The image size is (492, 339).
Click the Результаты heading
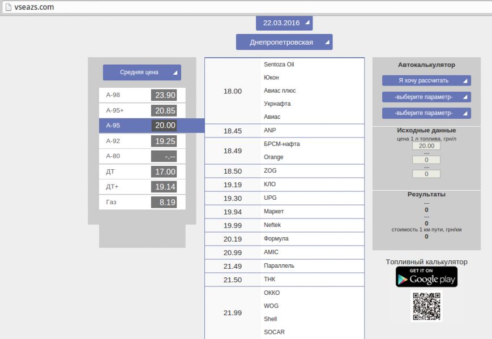[426, 195]
